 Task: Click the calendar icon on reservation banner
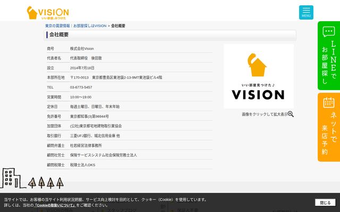pyautogui.click(x=329, y=102)
